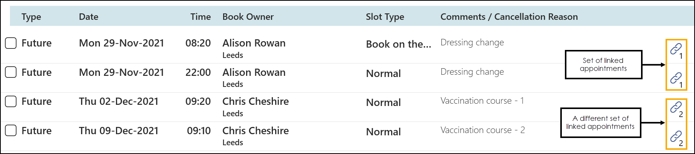Tick checkbox for Mon 29-Nov-2021 08:20 appointment
The image size is (695, 154).
pos(11,43)
